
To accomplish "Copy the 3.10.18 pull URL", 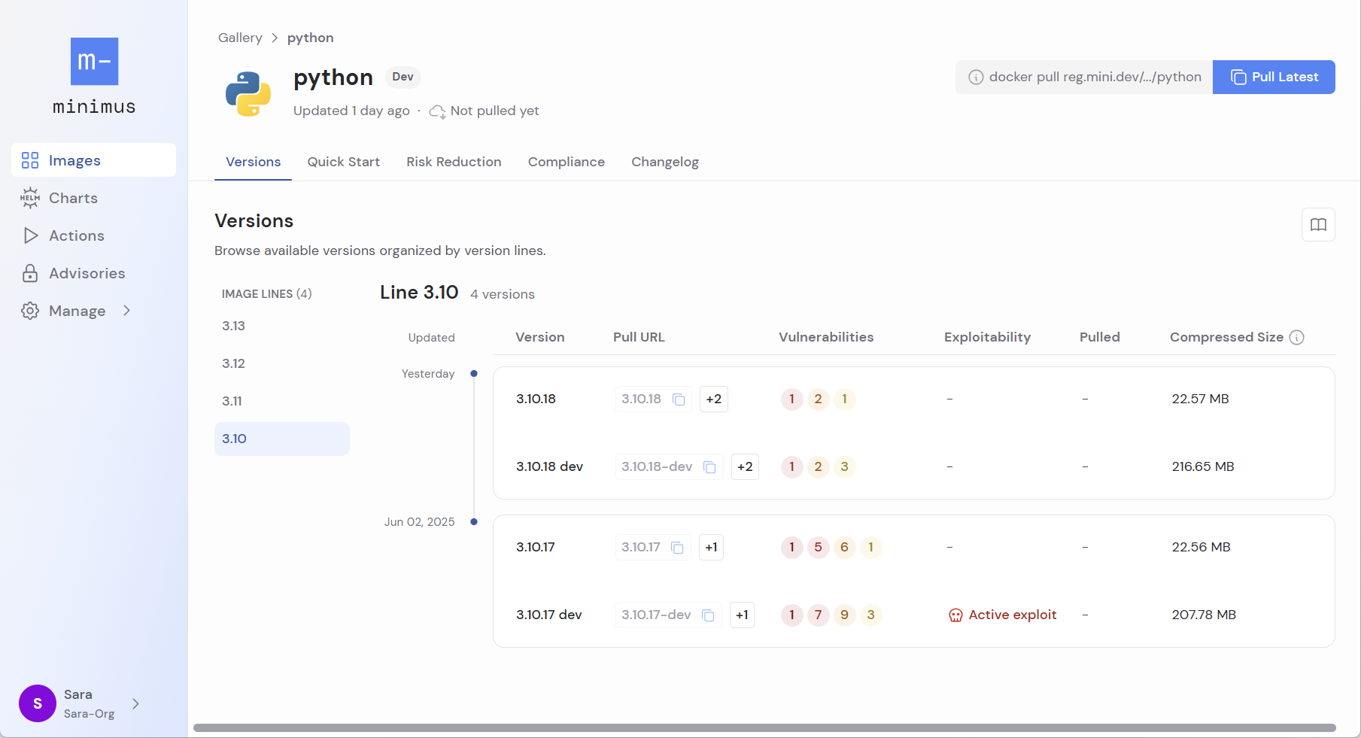I will (x=679, y=399).
